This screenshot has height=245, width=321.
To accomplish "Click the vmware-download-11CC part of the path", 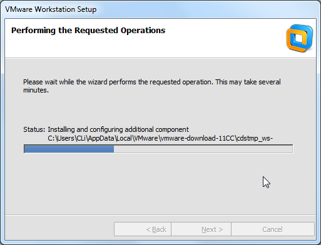I will [197, 138].
